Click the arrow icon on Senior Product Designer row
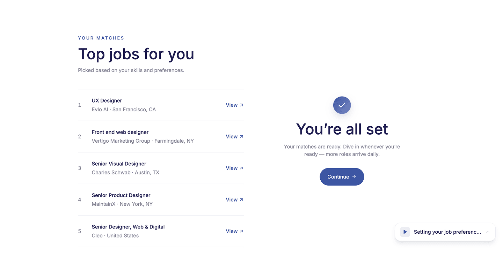 (241, 200)
